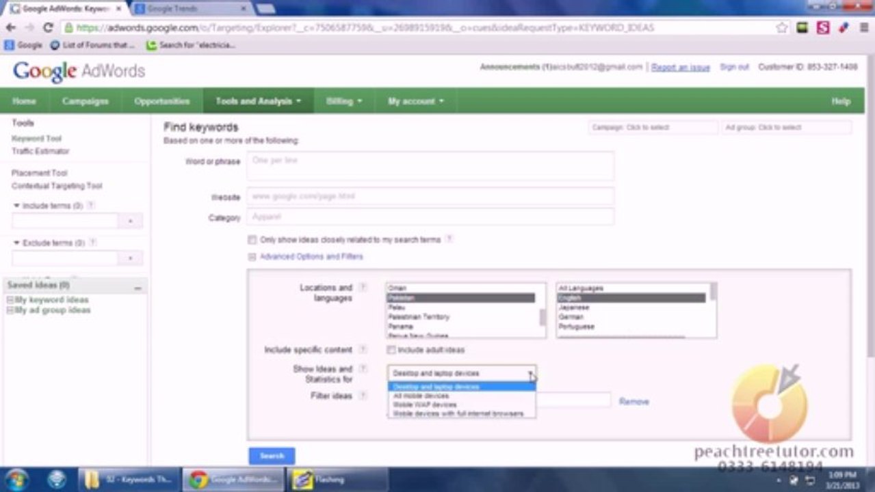Open 'List of Forums that...' bookmark
The width and height of the screenshot is (875, 492).
point(92,45)
